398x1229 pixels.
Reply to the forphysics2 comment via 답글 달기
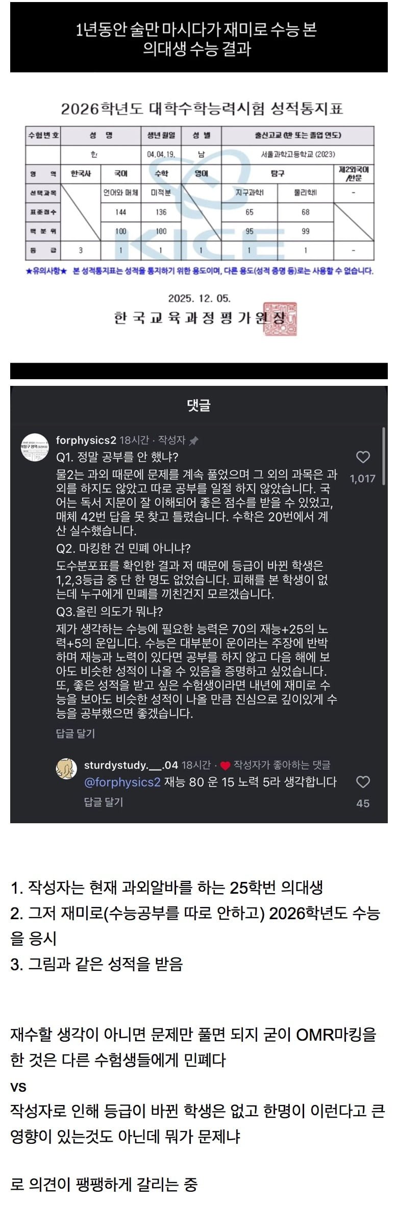point(76,733)
